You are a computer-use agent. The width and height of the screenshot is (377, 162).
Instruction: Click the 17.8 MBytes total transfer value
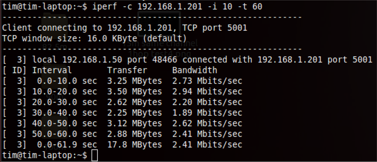135,144
